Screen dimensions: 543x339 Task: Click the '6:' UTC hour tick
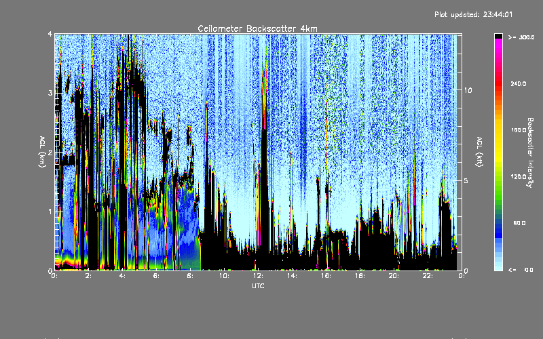pyautogui.click(x=156, y=276)
